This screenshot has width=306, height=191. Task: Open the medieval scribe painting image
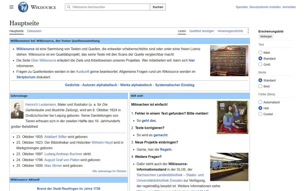[232, 117]
